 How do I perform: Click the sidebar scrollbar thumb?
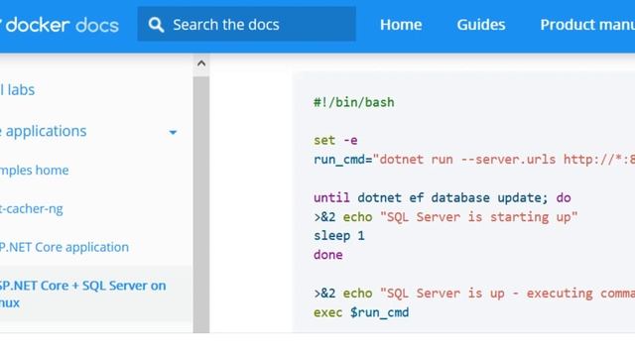[201, 205]
